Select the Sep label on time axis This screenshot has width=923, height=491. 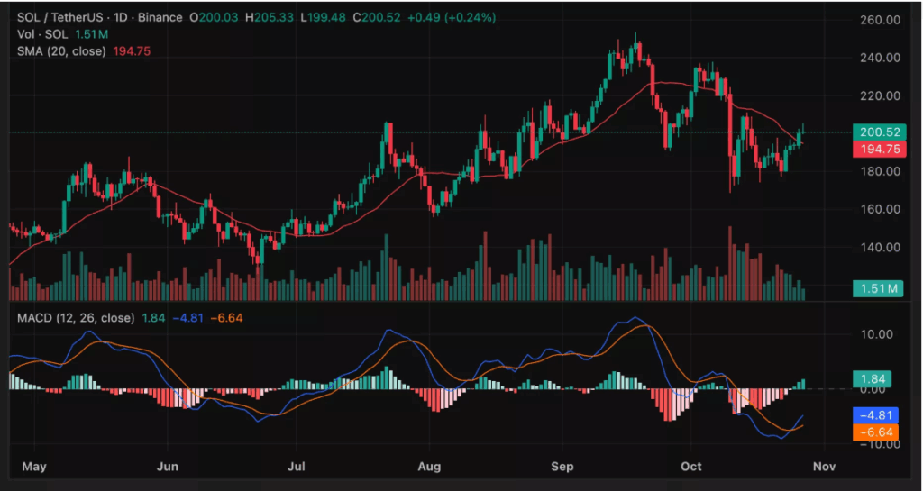coord(562,468)
